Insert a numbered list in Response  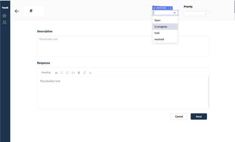point(68,73)
